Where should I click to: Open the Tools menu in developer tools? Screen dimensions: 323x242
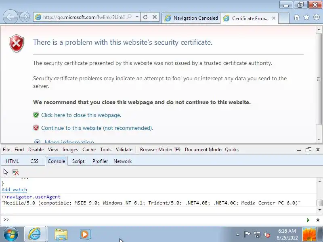click(106, 150)
